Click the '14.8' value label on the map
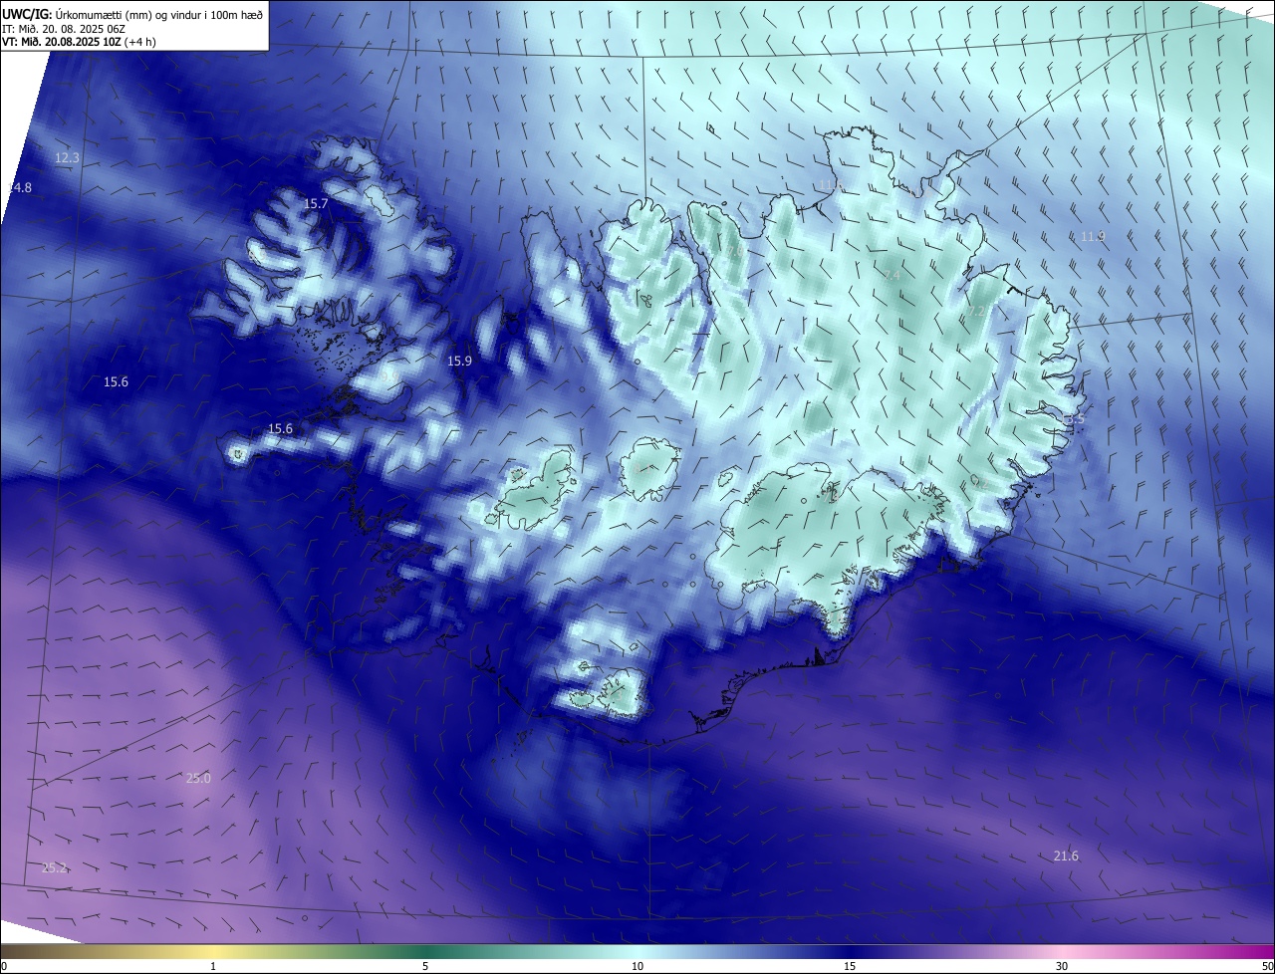 (x=20, y=188)
